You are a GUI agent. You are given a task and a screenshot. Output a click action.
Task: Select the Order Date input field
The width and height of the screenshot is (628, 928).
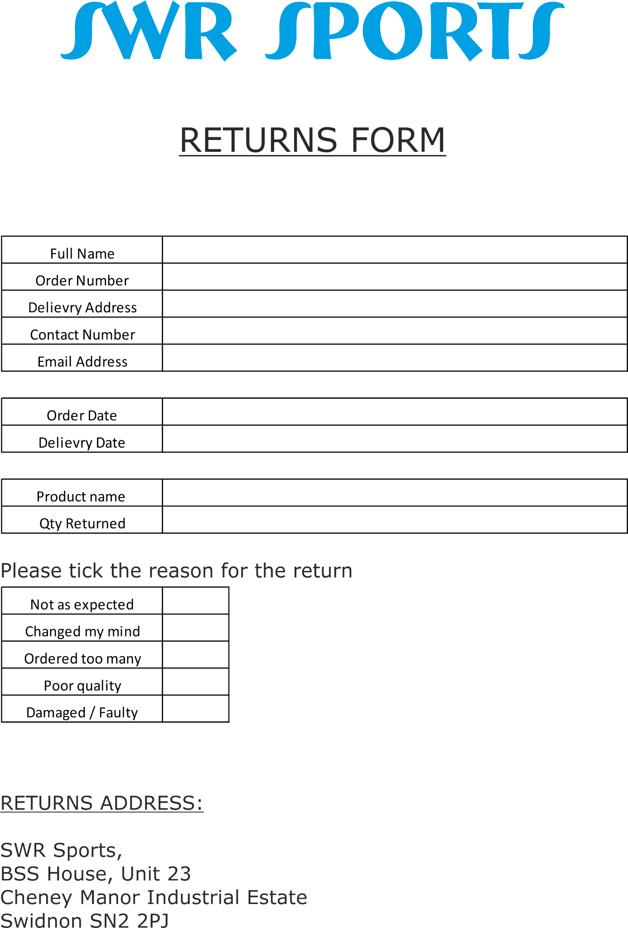tap(394, 412)
